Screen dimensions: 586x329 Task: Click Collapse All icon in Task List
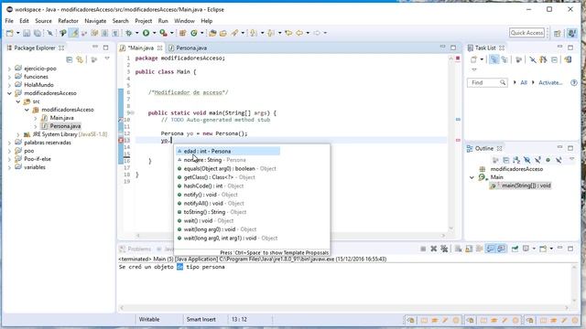(x=554, y=59)
